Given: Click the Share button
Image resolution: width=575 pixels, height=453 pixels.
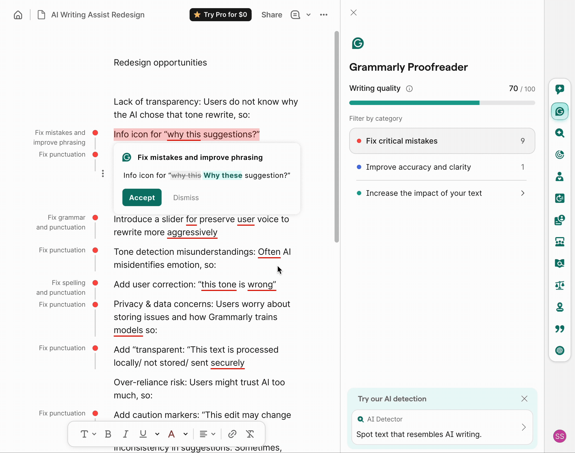Looking at the screenshot, I should pos(272,15).
